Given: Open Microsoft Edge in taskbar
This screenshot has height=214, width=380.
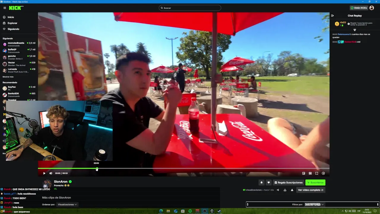Looking at the screenshot, I should click(161, 211).
